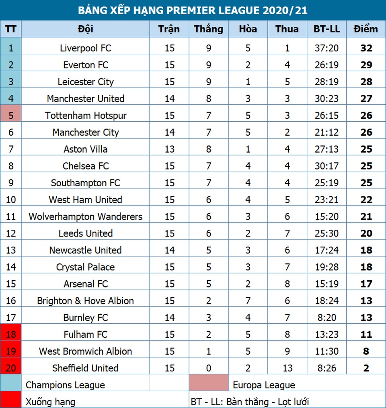Click the Điểm column header
The width and height of the screenshot is (386, 408).
[365, 29]
